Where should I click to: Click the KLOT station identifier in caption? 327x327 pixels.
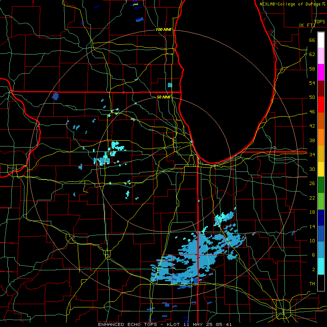coord(174,324)
